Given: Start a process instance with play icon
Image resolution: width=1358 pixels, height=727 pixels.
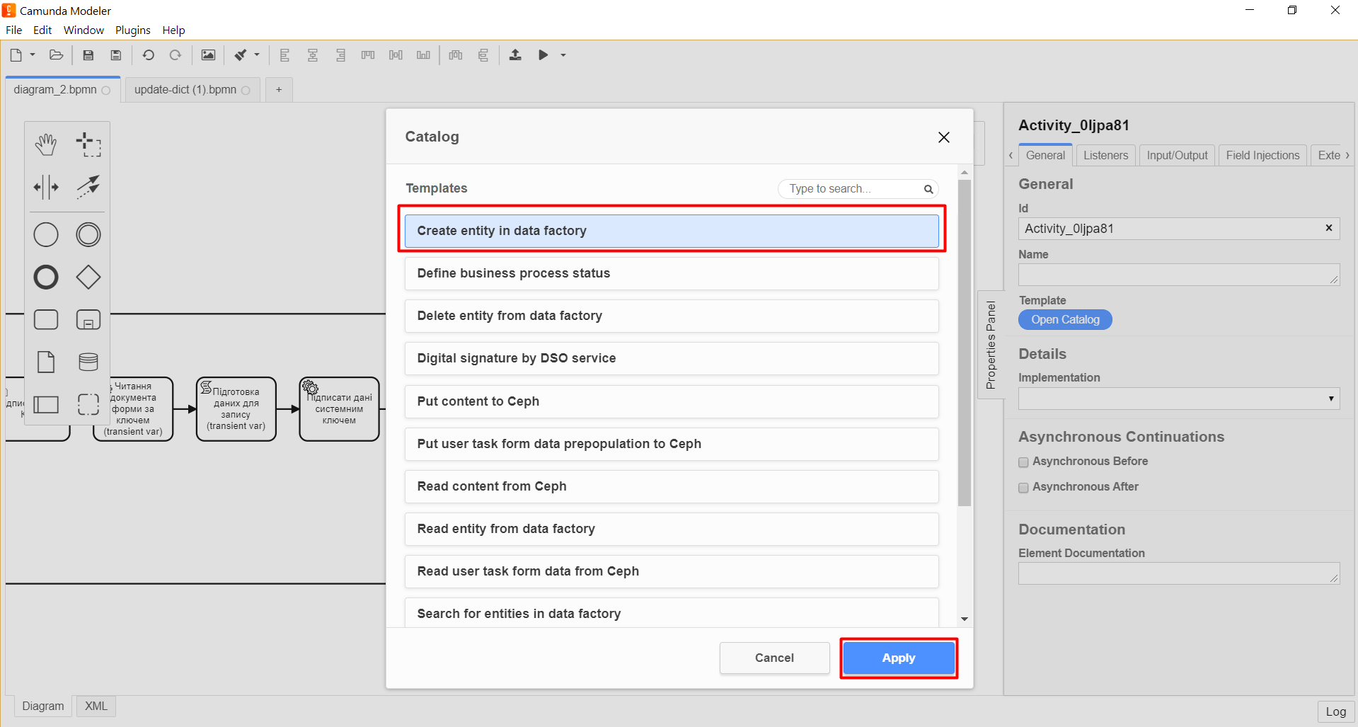Looking at the screenshot, I should pyautogui.click(x=543, y=55).
